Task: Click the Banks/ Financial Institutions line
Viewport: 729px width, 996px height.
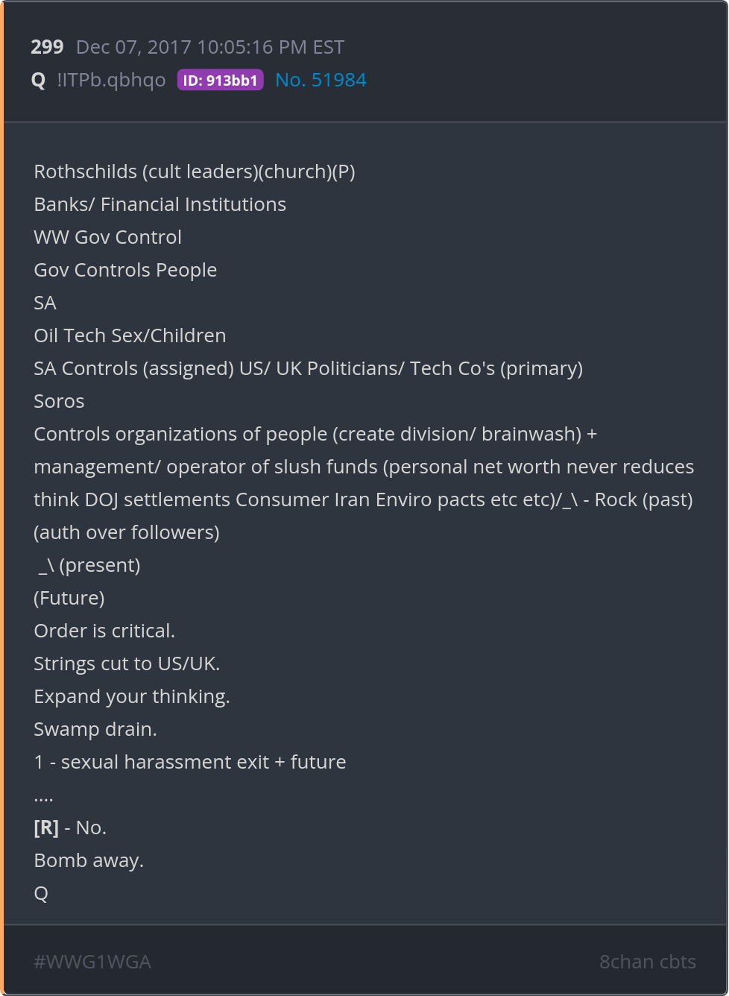Action: 160,205
